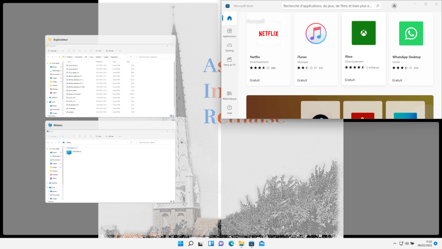The width and height of the screenshot is (442, 249).
Task: Open the Windows Start menu
Action: click(181, 244)
